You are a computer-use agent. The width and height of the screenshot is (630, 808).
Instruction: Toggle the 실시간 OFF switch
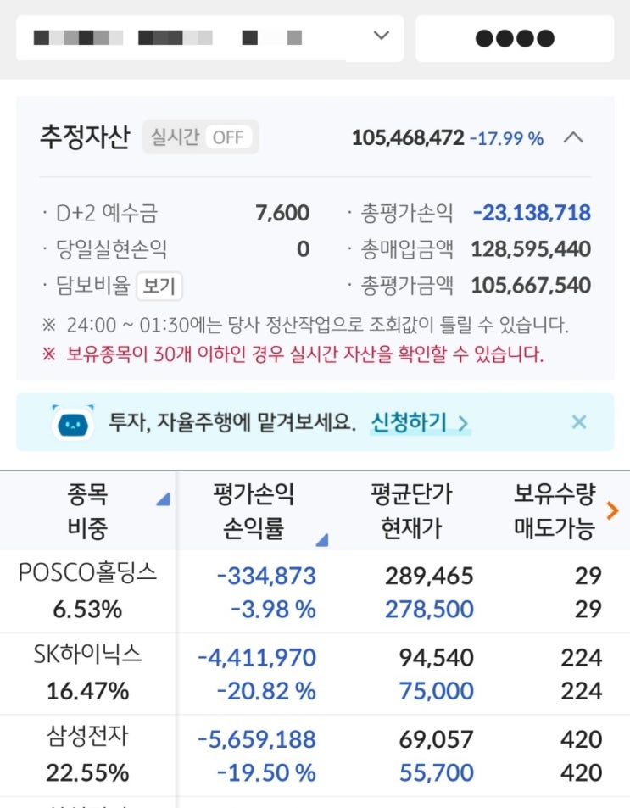(201, 137)
